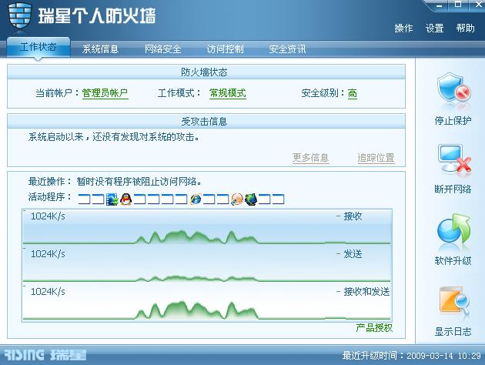The height and width of the screenshot is (365, 485).
Task: Click the 1024K/s label on 接收 graph
Action: click(48, 216)
